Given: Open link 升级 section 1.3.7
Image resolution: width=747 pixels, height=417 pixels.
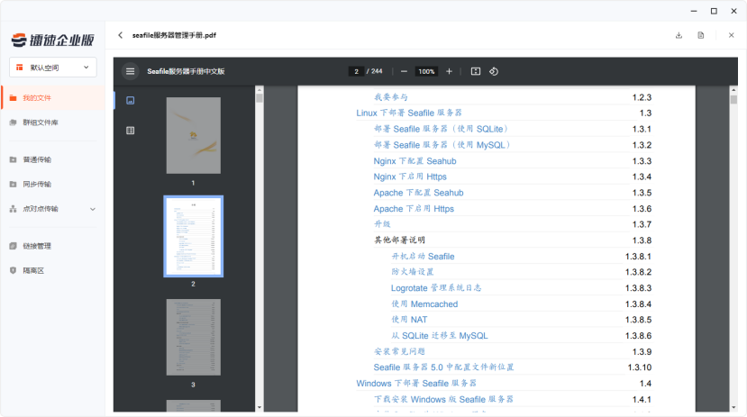Looking at the screenshot, I should (x=382, y=224).
